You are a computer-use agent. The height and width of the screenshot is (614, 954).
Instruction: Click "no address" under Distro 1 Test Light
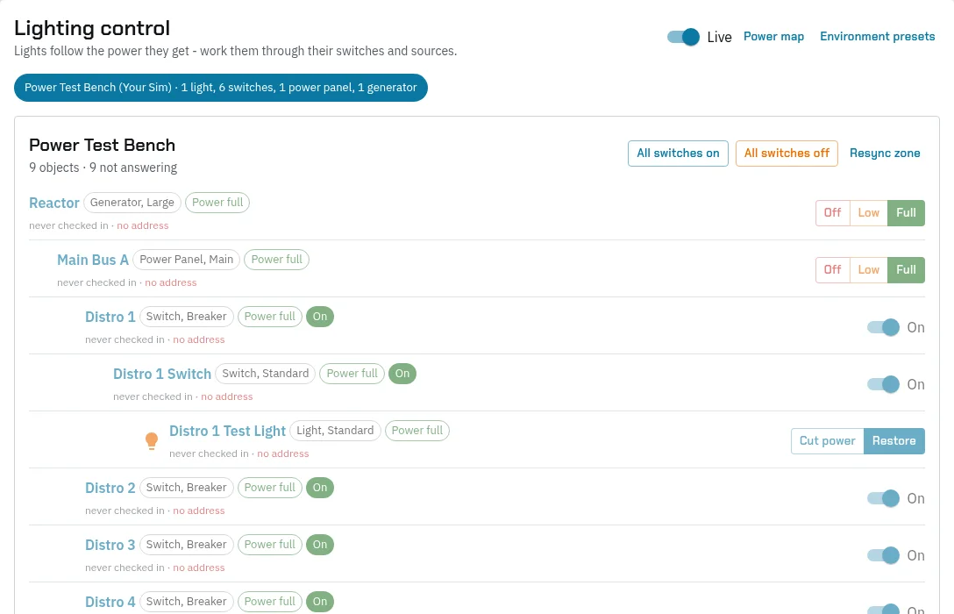coord(283,454)
